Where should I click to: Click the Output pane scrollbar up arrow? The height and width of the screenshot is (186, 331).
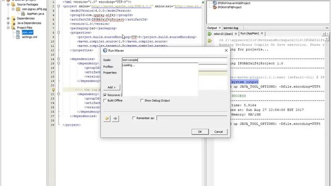coord(327,39)
